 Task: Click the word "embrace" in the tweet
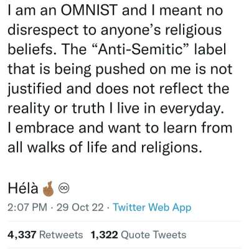coord(45,128)
